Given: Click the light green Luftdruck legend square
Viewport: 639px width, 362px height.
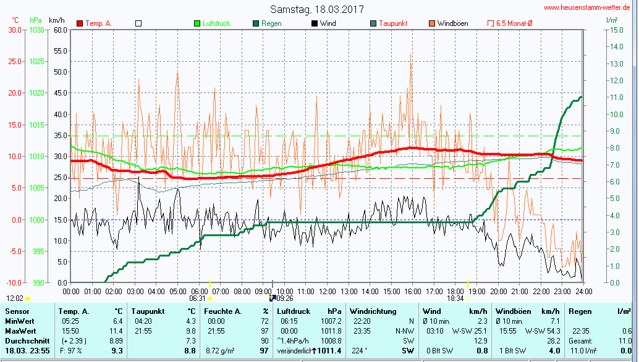Looking at the screenshot, I should tap(197, 23).
